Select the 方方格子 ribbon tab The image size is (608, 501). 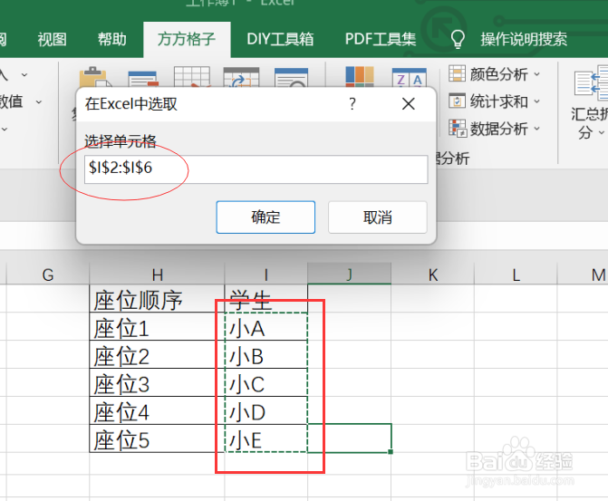tap(187, 39)
